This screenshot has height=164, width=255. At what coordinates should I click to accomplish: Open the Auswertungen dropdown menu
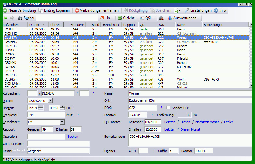(x=184, y=18)
